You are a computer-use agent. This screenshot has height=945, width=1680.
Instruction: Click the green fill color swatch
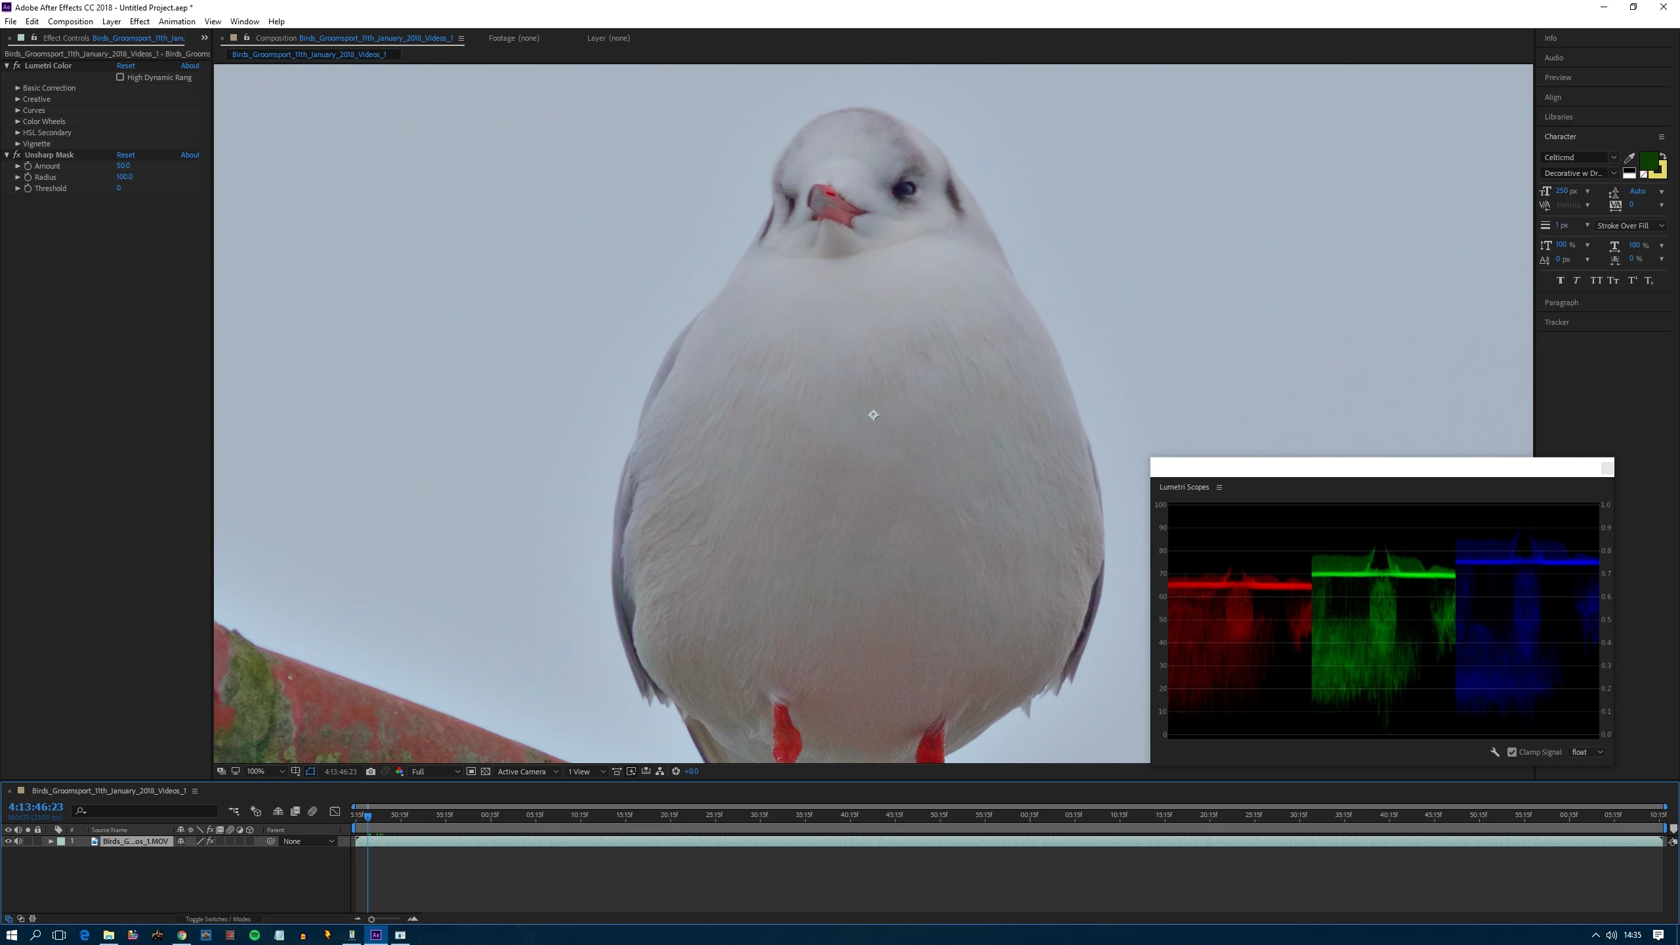pyautogui.click(x=1647, y=160)
